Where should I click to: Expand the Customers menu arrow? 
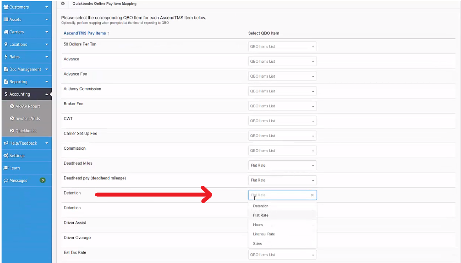(x=47, y=7)
